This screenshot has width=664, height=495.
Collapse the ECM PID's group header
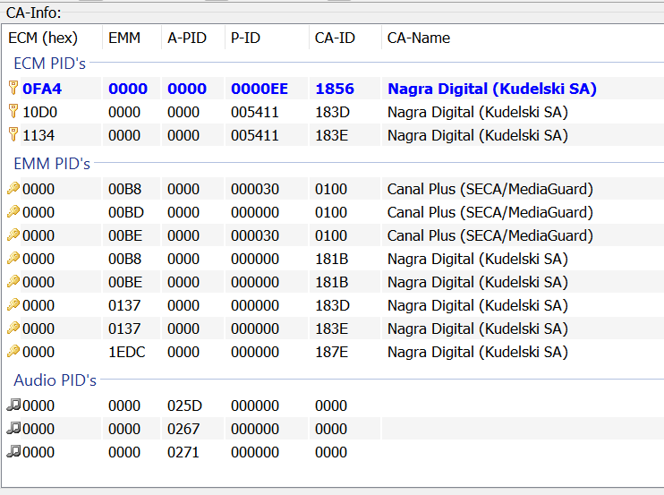point(49,64)
